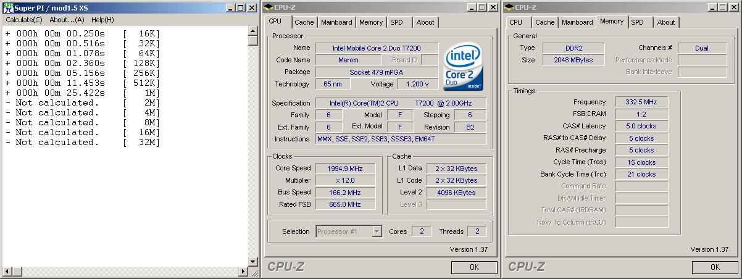Click the Not calculated 32M line
This screenshot has width=742, height=279.
[83, 142]
